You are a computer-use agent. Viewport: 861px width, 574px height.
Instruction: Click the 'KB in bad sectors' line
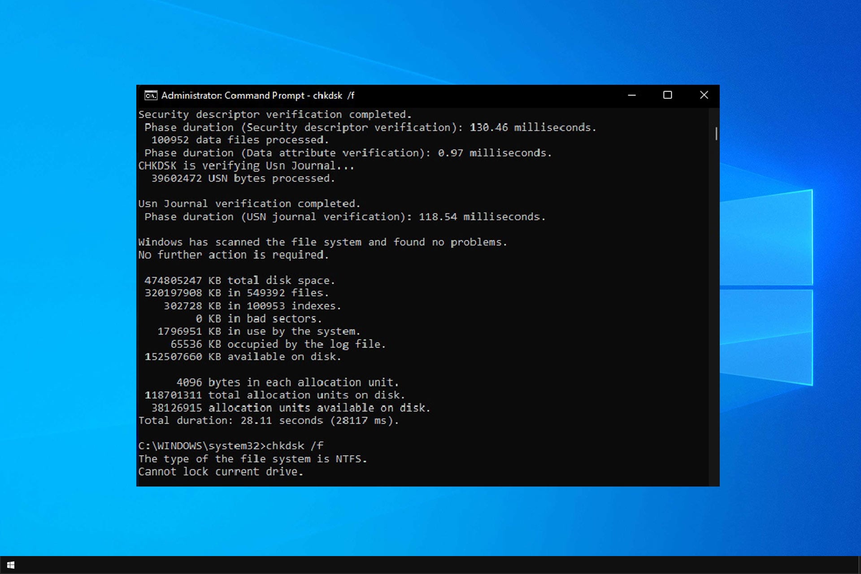258,319
